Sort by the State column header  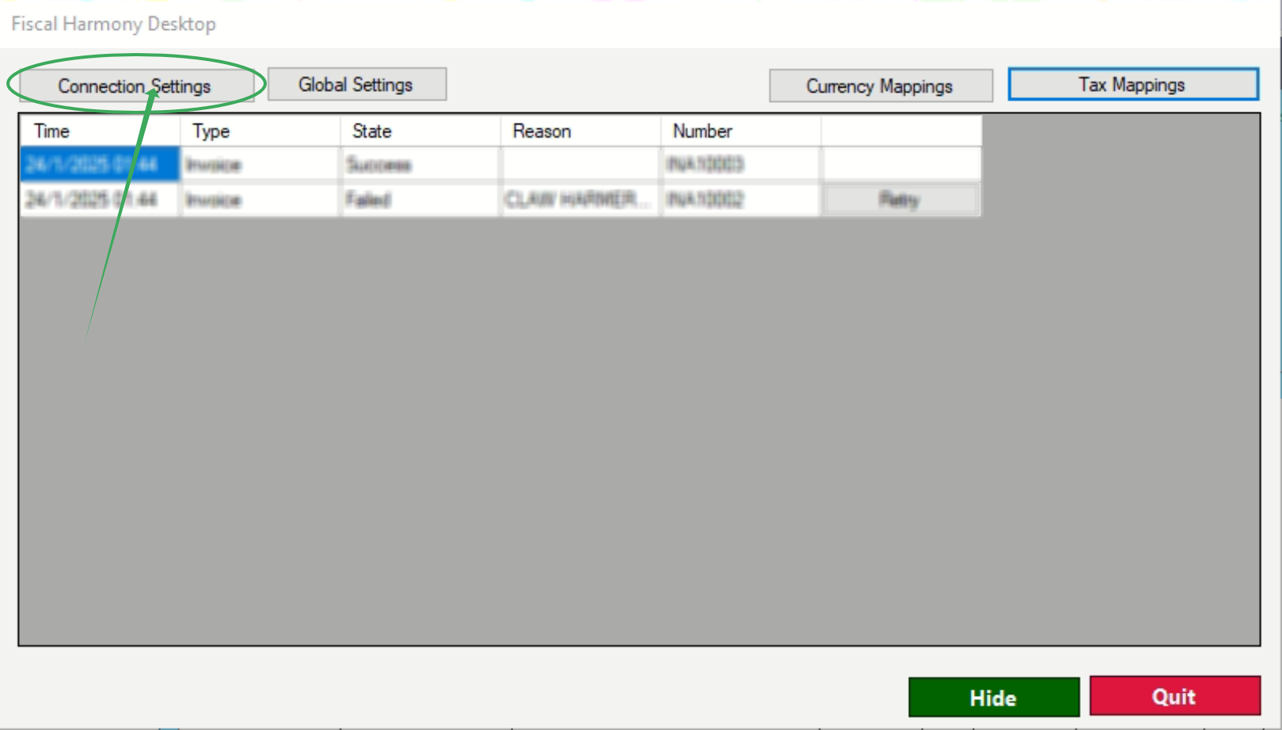(420, 131)
